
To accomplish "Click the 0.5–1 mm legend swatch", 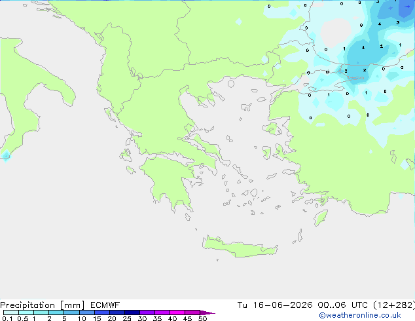I will (26, 312).
